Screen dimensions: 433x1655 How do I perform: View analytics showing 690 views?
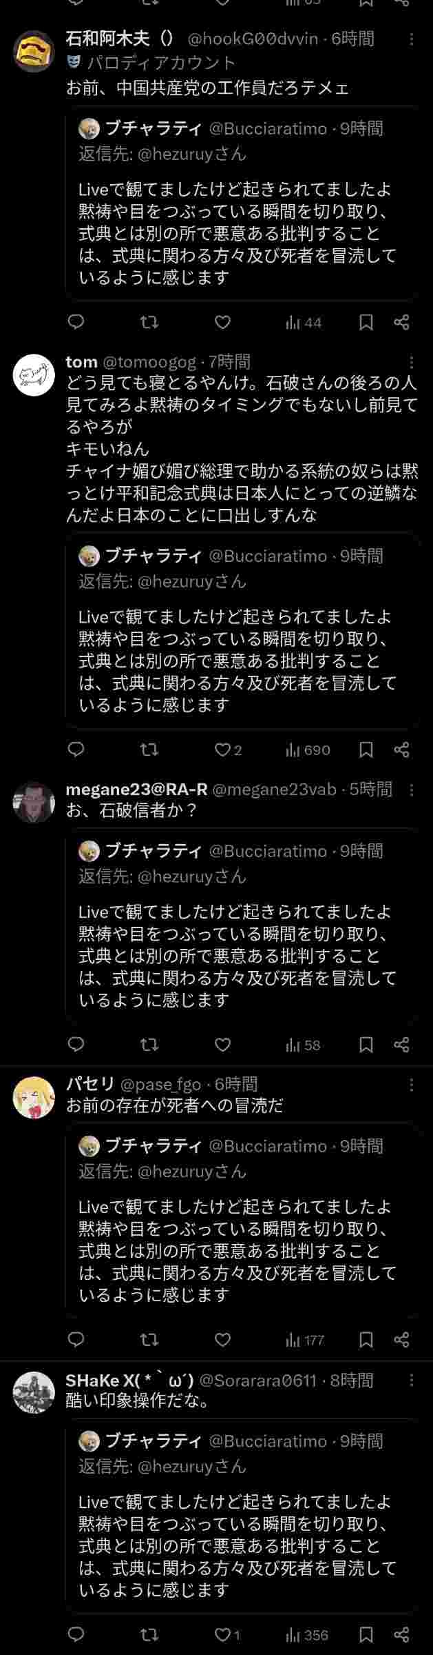pos(308,750)
